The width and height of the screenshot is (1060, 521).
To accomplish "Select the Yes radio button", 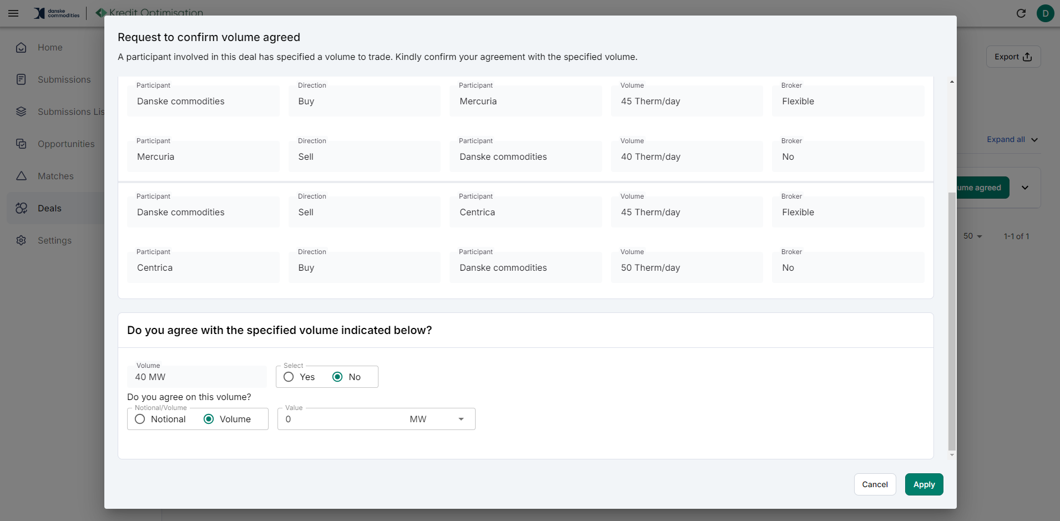I will [x=289, y=377].
